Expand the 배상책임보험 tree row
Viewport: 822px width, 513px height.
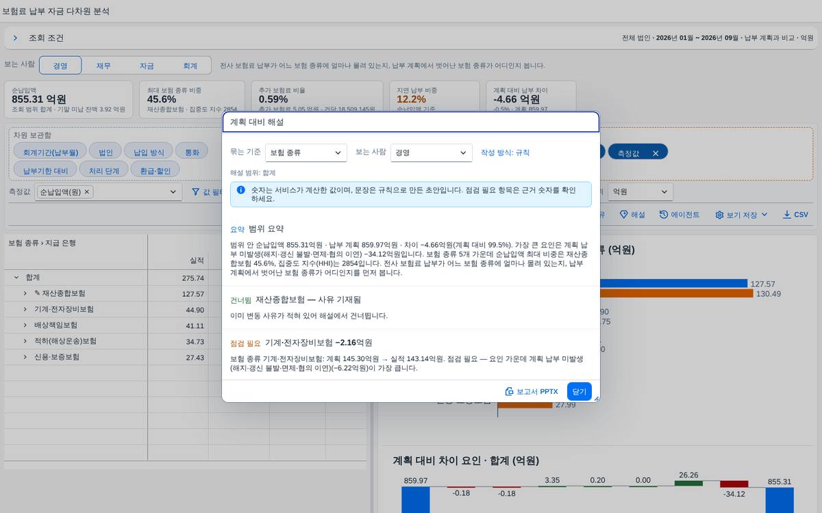click(25, 325)
